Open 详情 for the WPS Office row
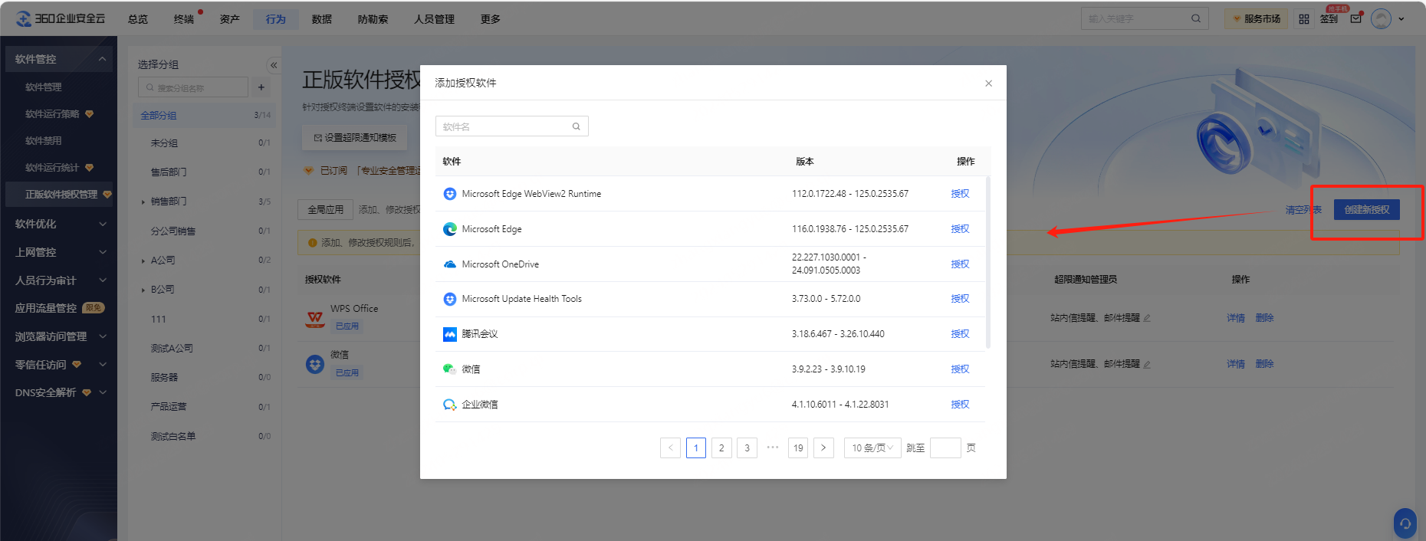Screen dimensions: 1426x541 pyautogui.click(x=1236, y=318)
